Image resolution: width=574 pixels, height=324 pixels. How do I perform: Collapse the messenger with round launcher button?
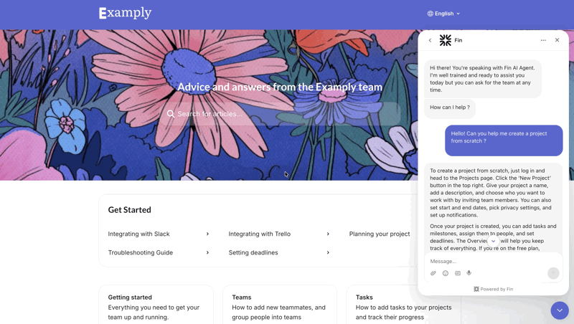[560, 310]
